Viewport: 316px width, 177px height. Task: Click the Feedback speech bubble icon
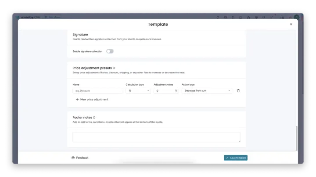[x=73, y=158]
